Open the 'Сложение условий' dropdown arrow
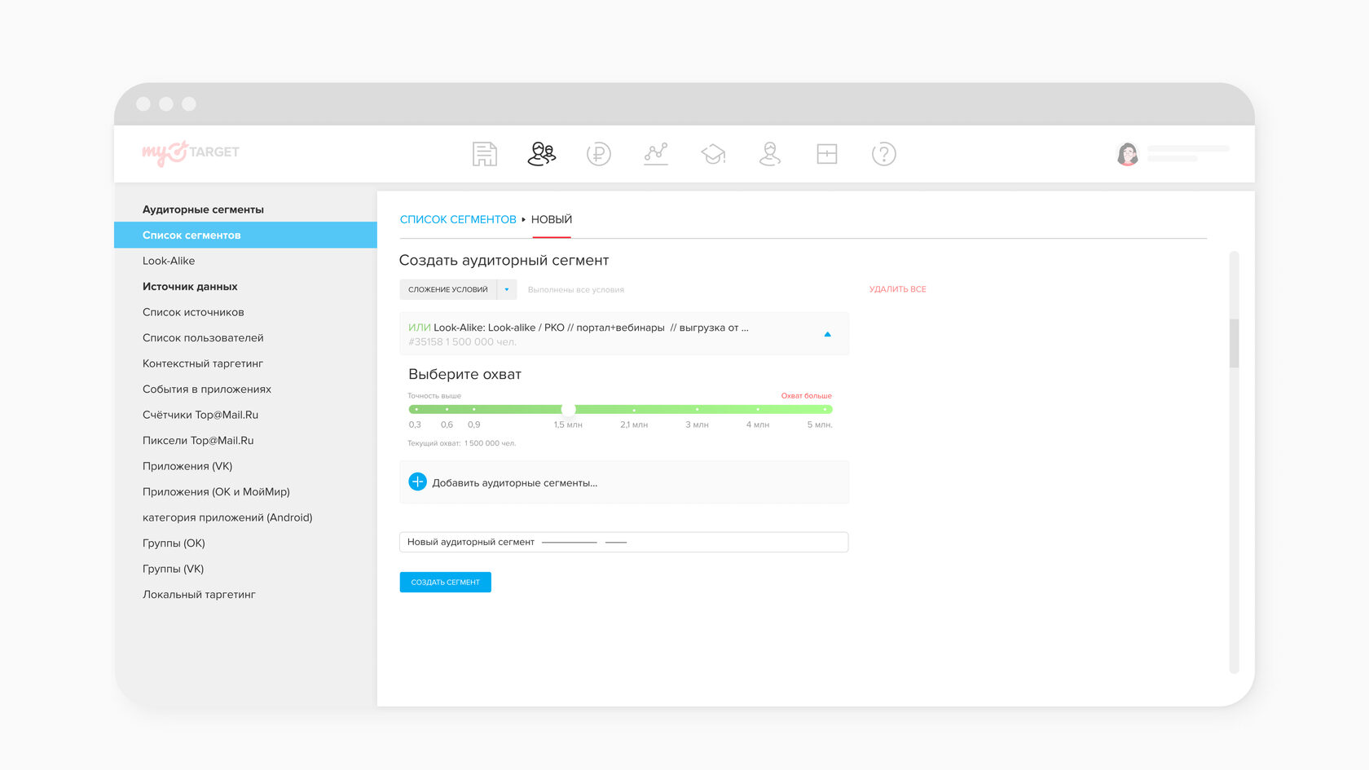This screenshot has height=770, width=1369. coord(507,290)
